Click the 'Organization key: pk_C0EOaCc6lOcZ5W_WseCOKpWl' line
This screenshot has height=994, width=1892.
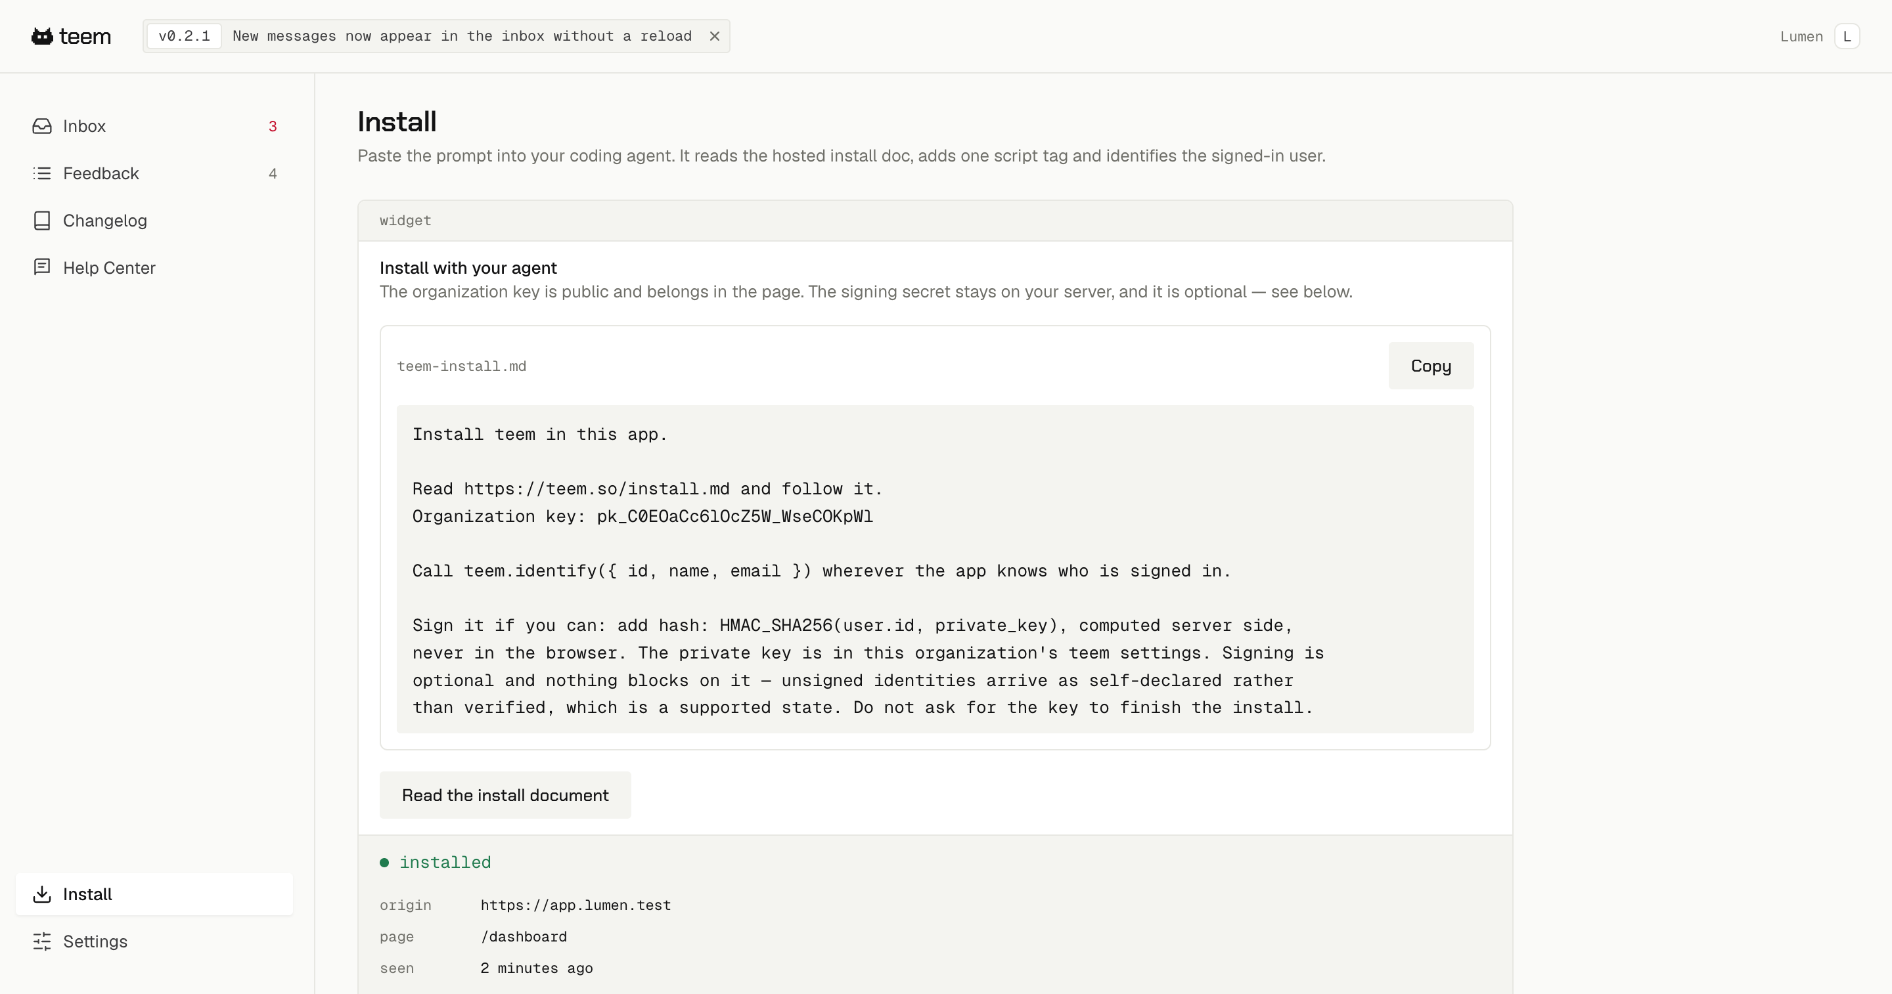click(642, 516)
